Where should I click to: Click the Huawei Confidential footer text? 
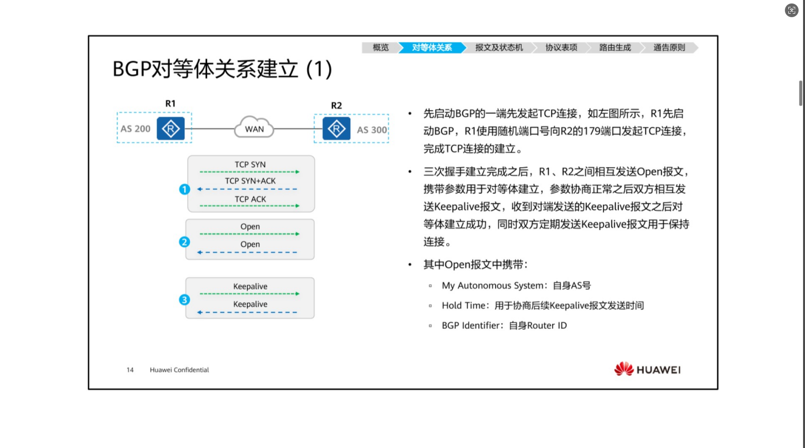click(x=179, y=370)
